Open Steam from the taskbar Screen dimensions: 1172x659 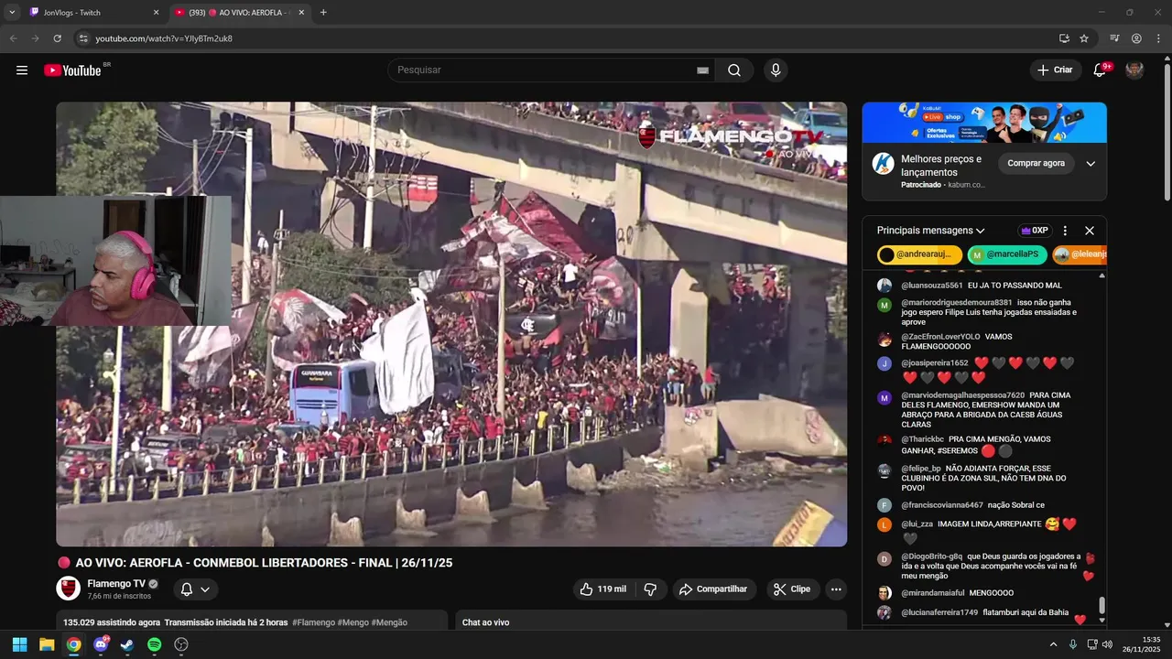click(x=127, y=644)
